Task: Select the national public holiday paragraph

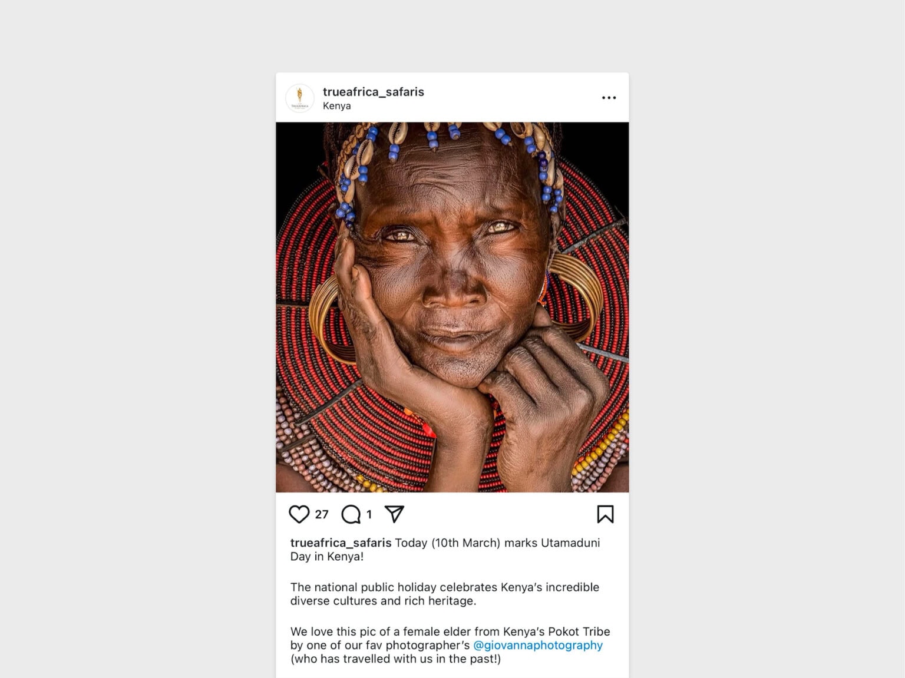Action: [445, 594]
